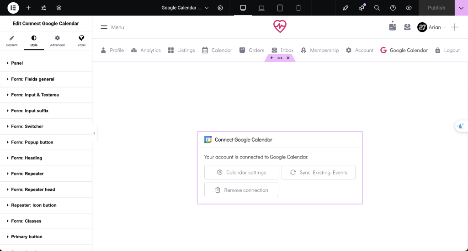
Task: Open the Structure layers icon
Action: [59, 8]
